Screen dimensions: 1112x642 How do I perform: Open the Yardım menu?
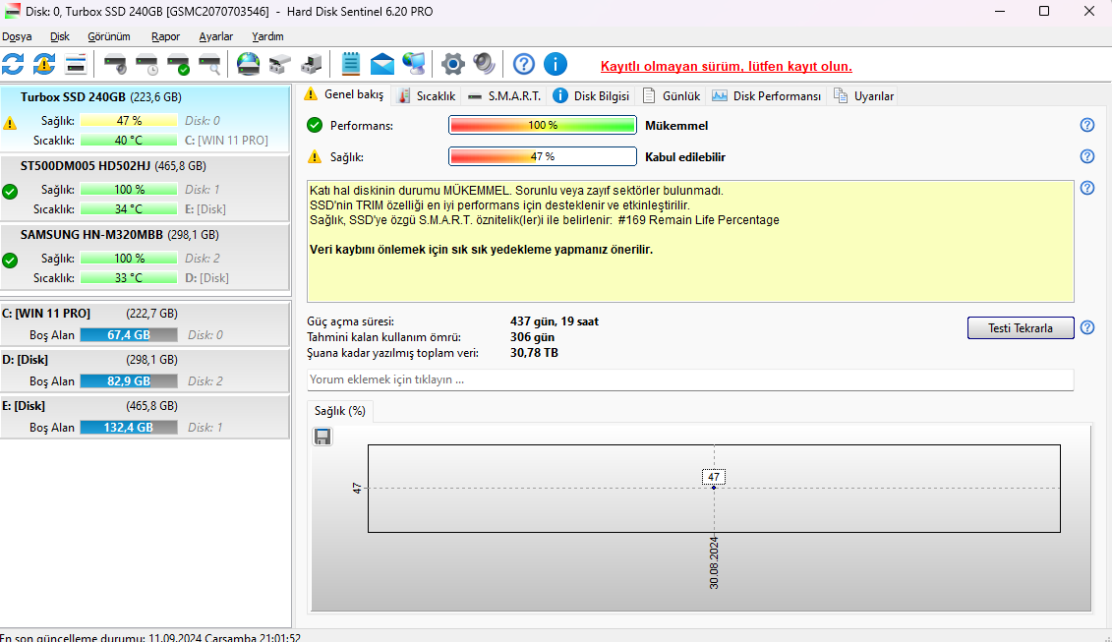[x=267, y=36]
